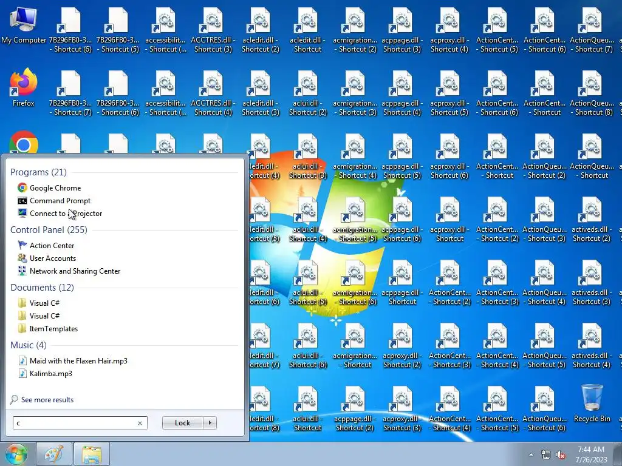The width and height of the screenshot is (622, 466).
Task: Open the second Visual C# folder
Action: click(x=39, y=316)
